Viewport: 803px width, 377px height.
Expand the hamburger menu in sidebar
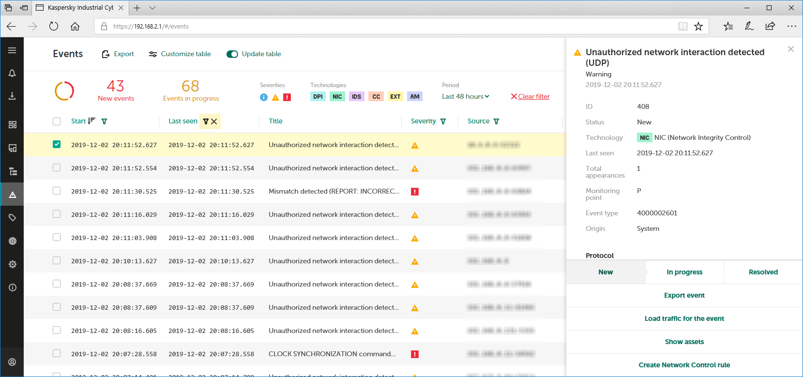(12, 50)
